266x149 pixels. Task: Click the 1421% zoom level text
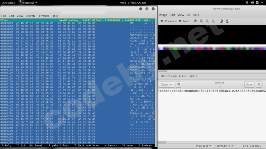(193, 76)
